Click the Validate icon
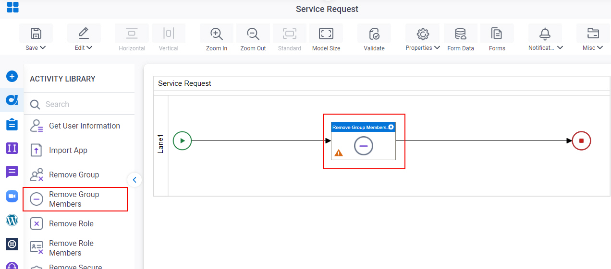The height and width of the screenshot is (269, 611). [374, 34]
